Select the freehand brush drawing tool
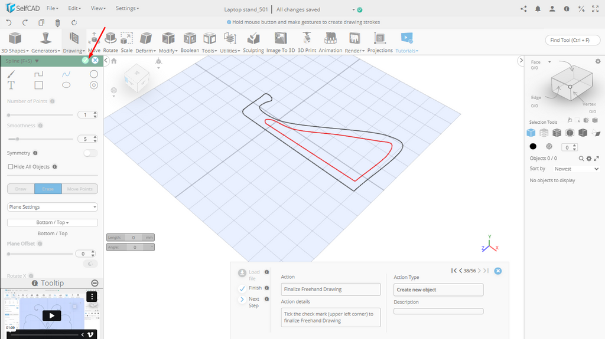The width and height of the screenshot is (605, 339). (11, 74)
